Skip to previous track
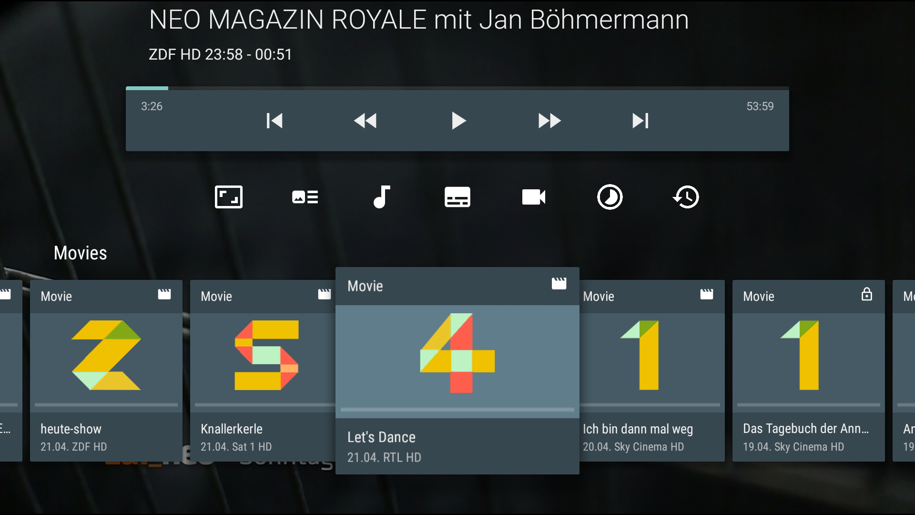Image resolution: width=915 pixels, height=515 pixels. click(x=274, y=121)
